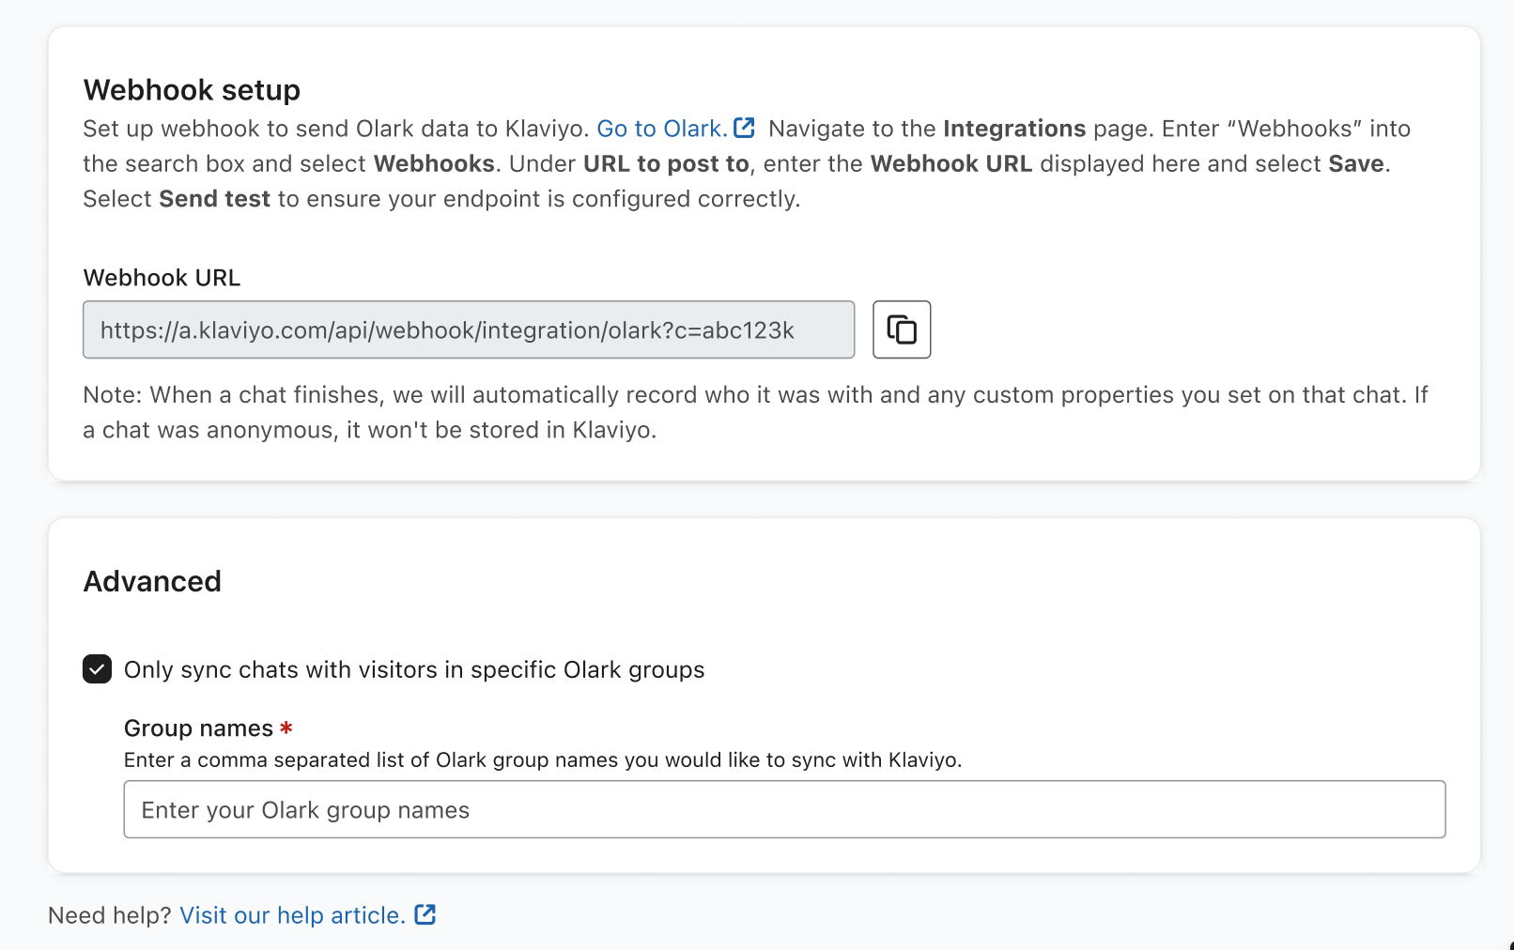Open the Visit our help article link
The height and width of the screenshot is (950, 1514).
click(x=292, y=915)
